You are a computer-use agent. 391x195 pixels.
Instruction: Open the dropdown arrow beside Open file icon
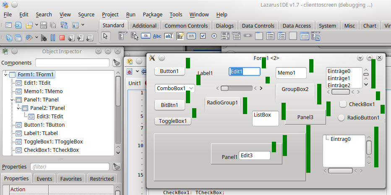(36, 25)
